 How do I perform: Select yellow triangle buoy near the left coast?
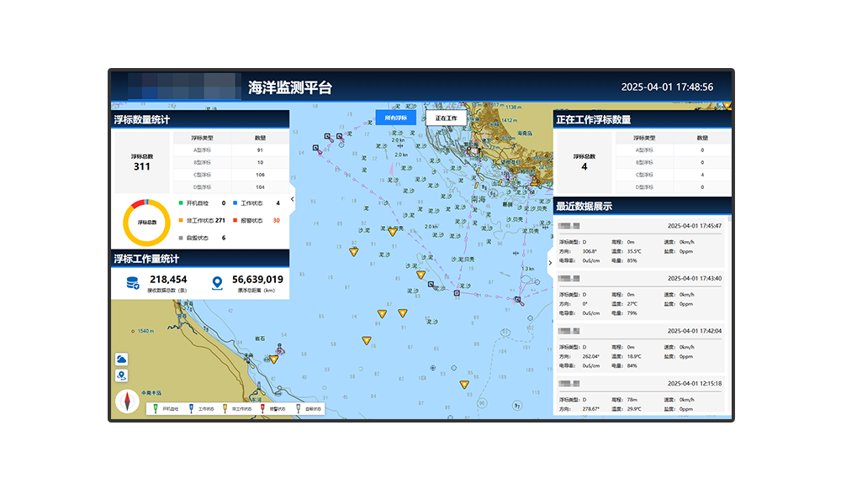[274, 360]
